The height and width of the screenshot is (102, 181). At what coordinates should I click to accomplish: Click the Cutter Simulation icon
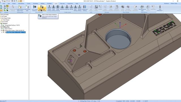point(111,8)
